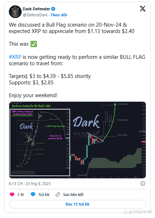Follow via the Theo dõi link
Viewport: 155px width, 218px height.
click(x=59, y=15)
